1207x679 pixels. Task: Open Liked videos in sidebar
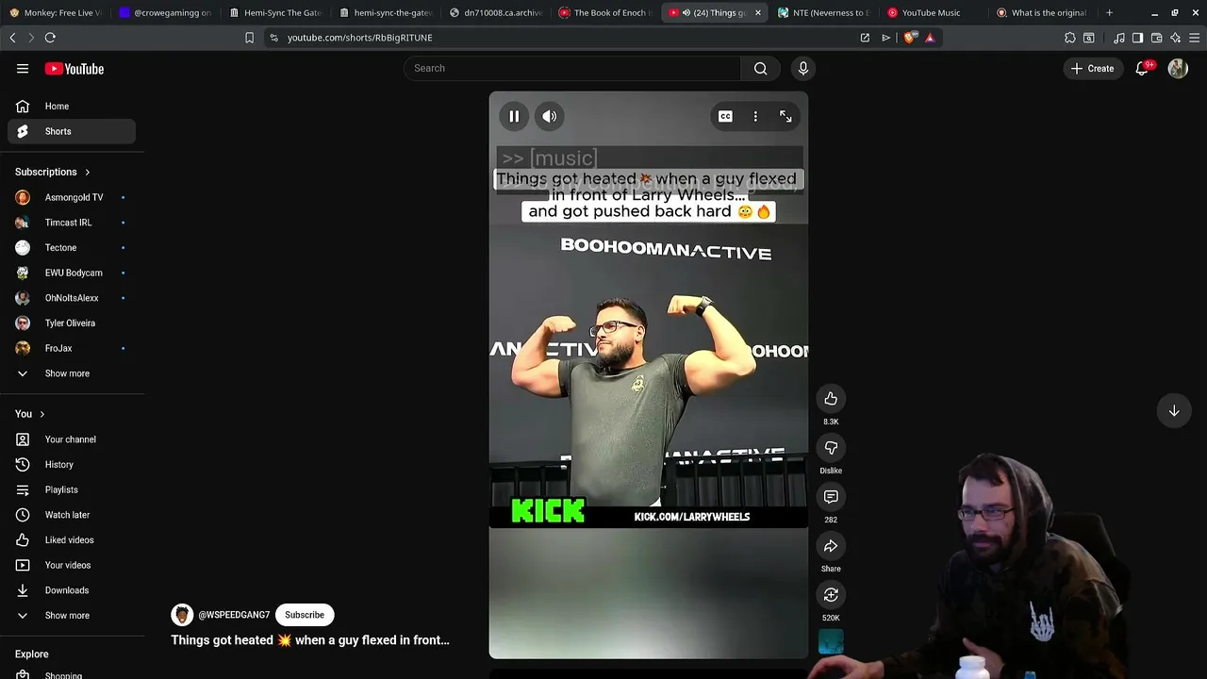[72, 540]
